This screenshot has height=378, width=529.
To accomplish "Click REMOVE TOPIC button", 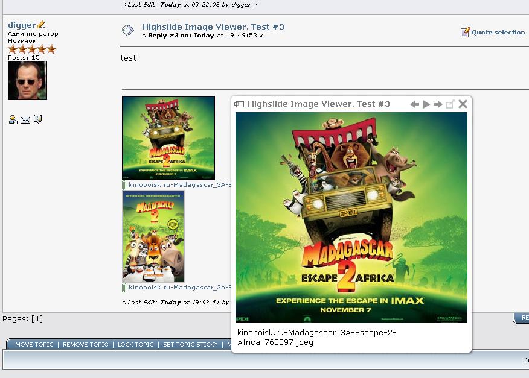I will pos(85,345).
